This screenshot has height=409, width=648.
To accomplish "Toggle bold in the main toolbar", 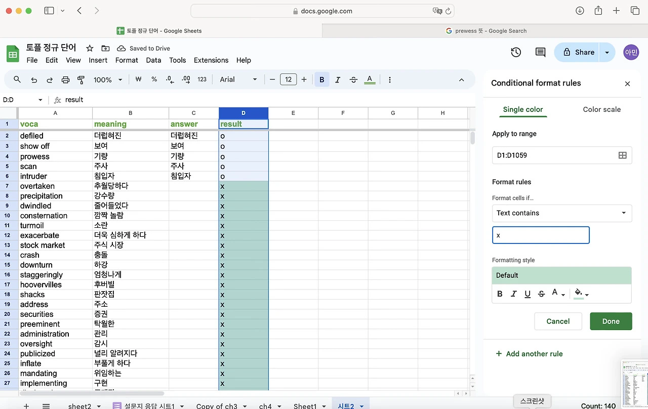I will click(321, 79).
